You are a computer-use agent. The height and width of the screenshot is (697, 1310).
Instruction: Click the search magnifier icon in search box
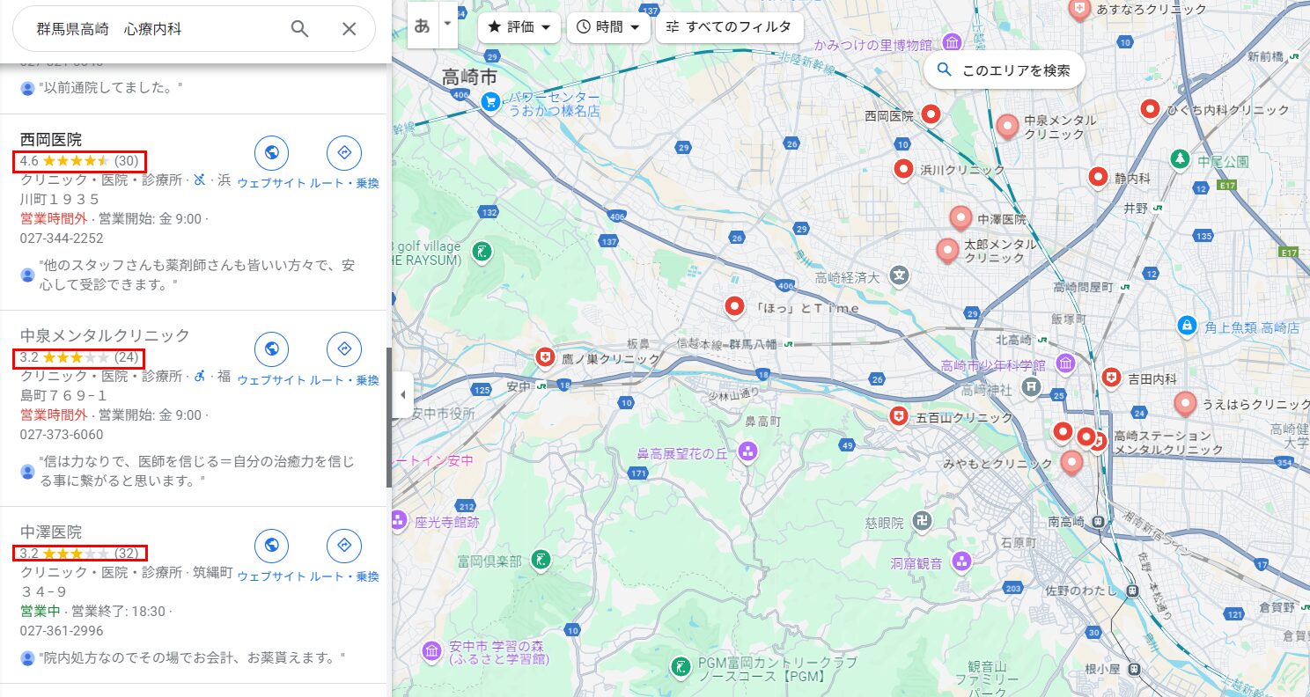click(x=300, y=29)
